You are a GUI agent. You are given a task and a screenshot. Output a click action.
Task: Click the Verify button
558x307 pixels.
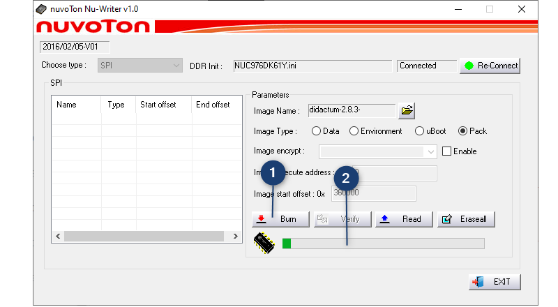(x=342, y=219)
